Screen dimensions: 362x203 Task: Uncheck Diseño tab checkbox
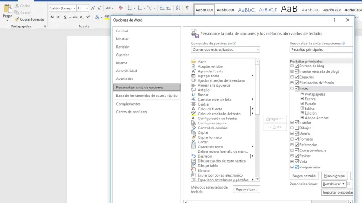tap(297, 133)
